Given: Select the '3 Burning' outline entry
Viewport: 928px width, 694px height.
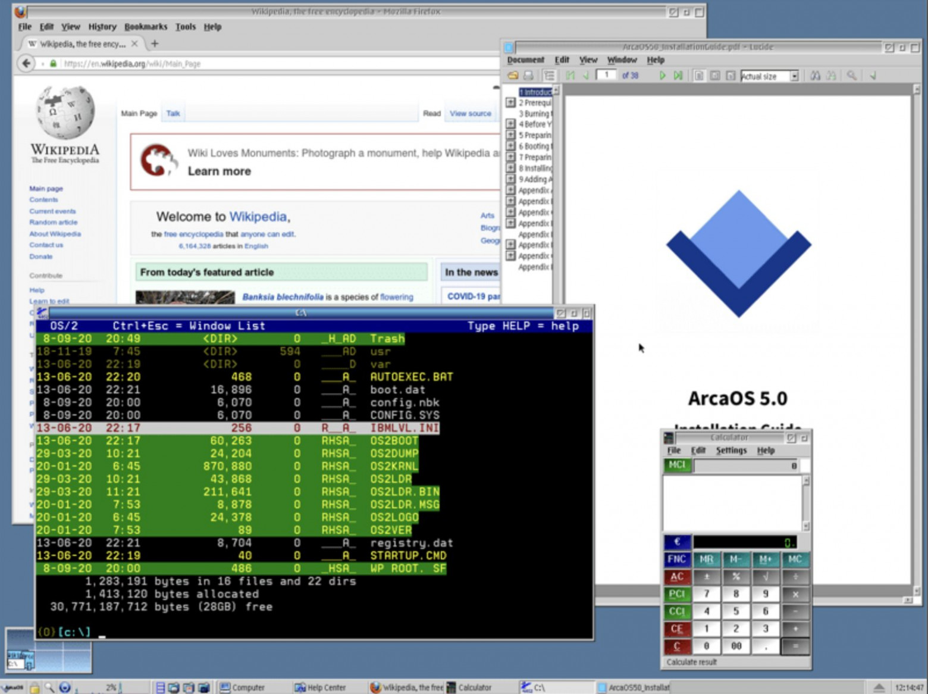Looking at the screenshot, I should pos(535,114).
